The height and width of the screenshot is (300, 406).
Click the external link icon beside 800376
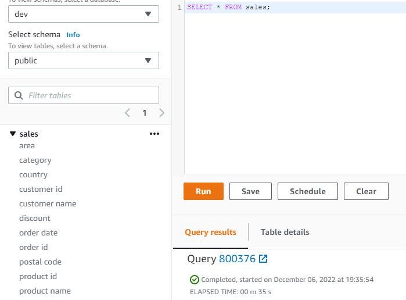click(263, 259)
